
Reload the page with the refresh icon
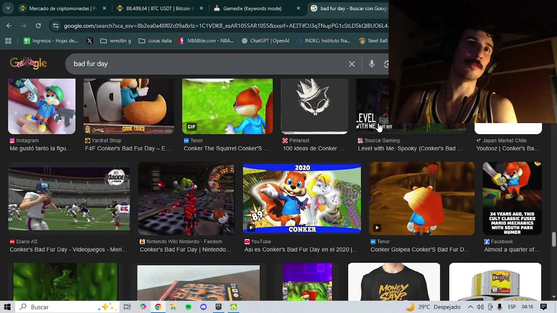point(38,26)
